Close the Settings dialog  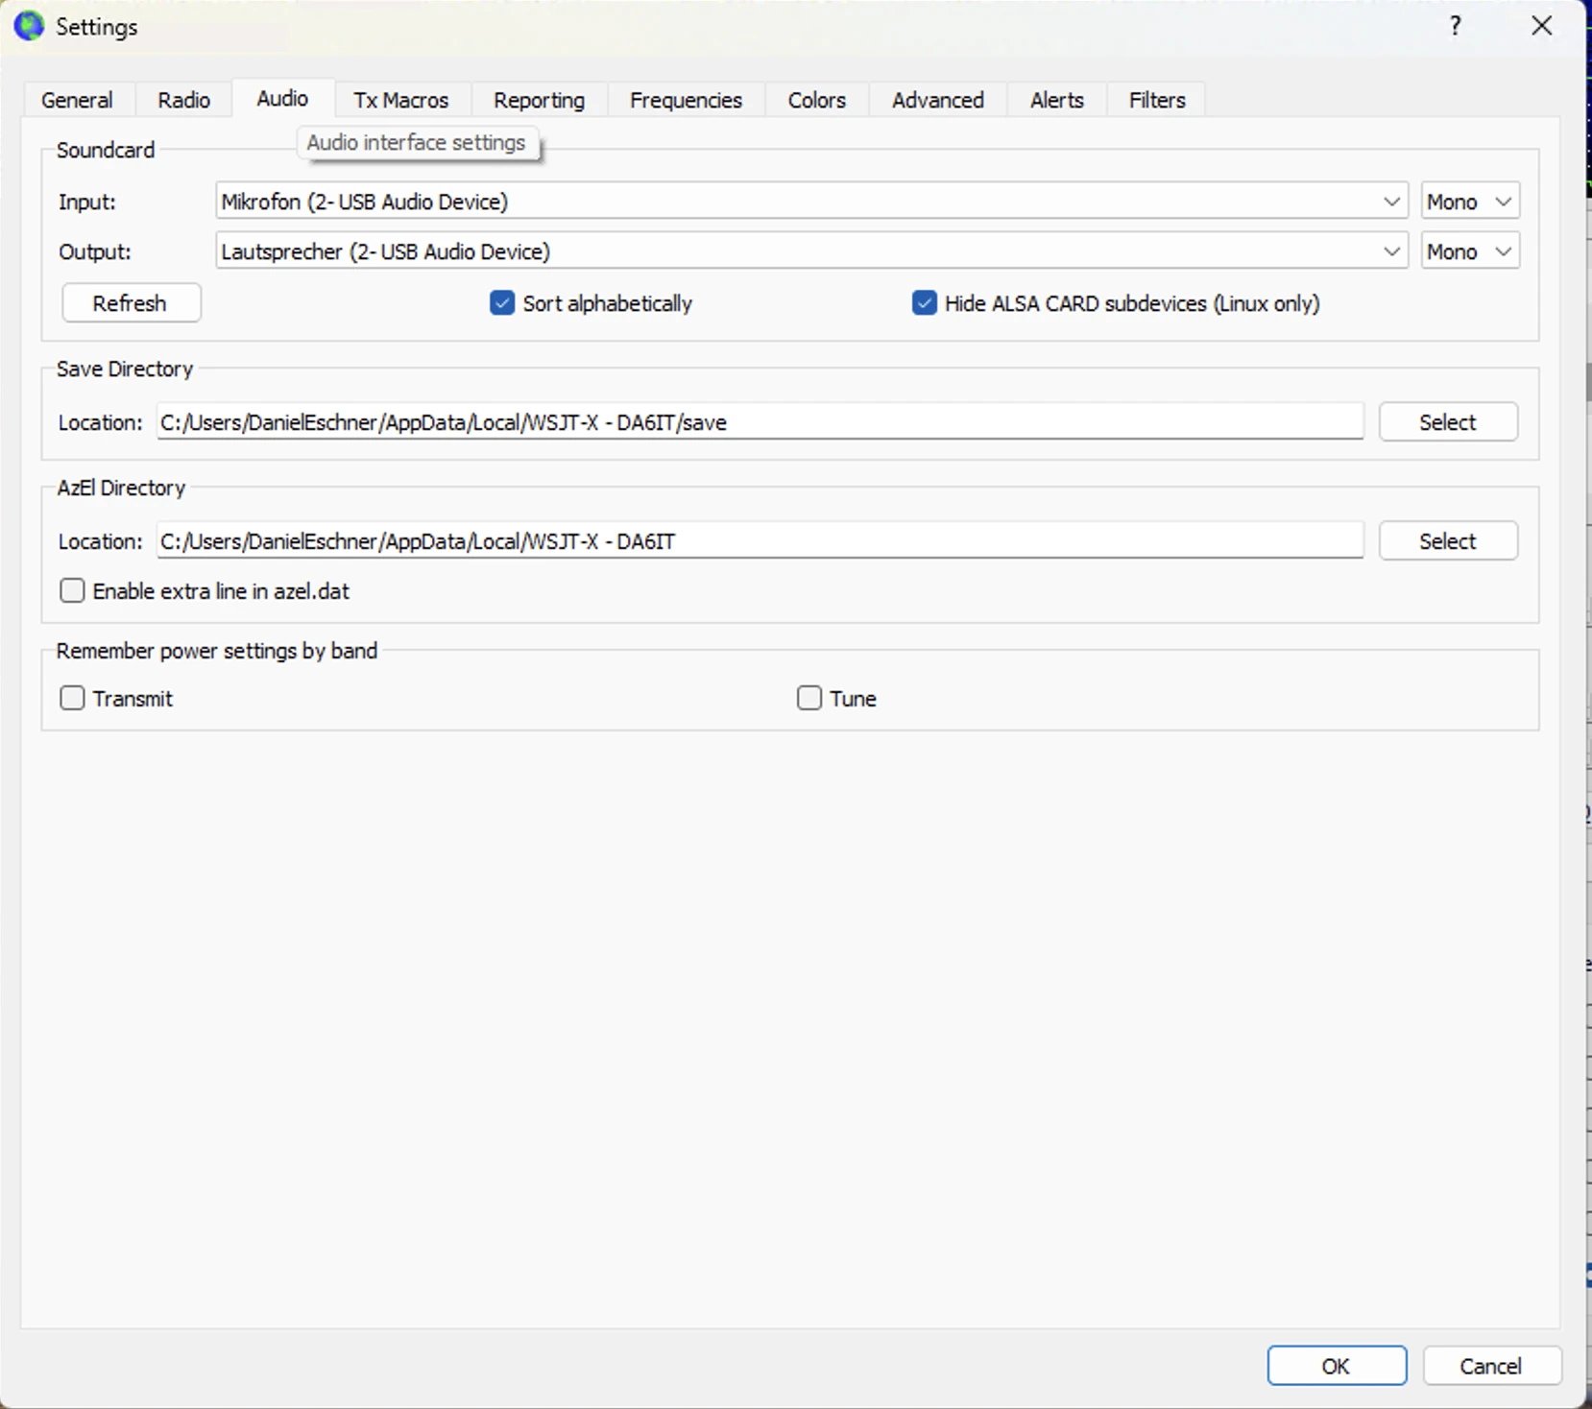(1541, 26)
